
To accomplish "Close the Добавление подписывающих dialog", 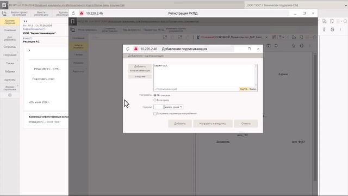I will point(258,49).
